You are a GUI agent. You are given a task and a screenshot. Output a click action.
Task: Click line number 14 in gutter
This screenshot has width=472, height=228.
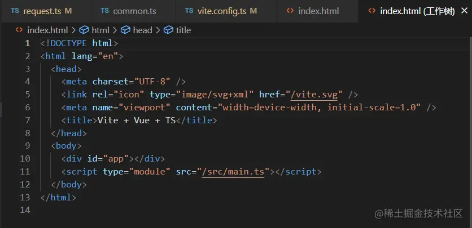coord(25,210)
